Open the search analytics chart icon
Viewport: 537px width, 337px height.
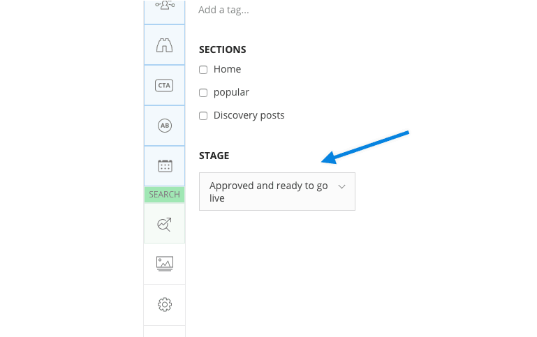[165, 224]
